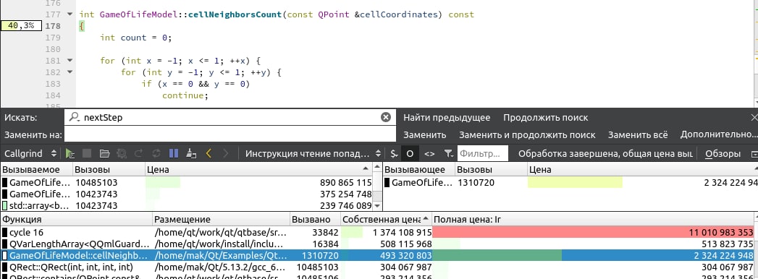Open the Обзоры menu
The image size is (758, 279).
(x=723, y=154)
